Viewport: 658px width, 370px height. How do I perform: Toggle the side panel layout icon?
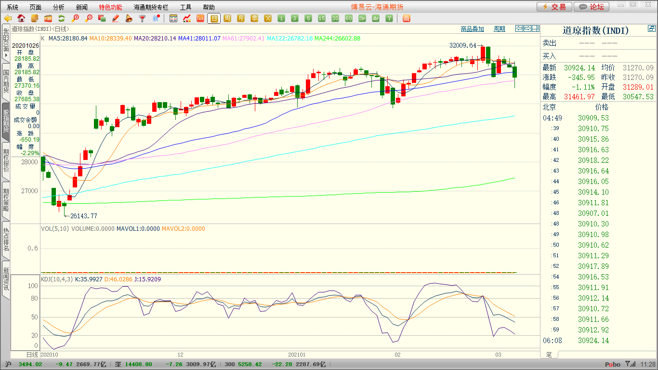(535, 28)
